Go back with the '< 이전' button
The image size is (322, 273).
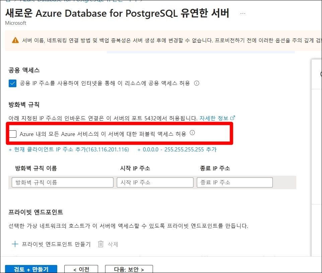tap(81, 269)
